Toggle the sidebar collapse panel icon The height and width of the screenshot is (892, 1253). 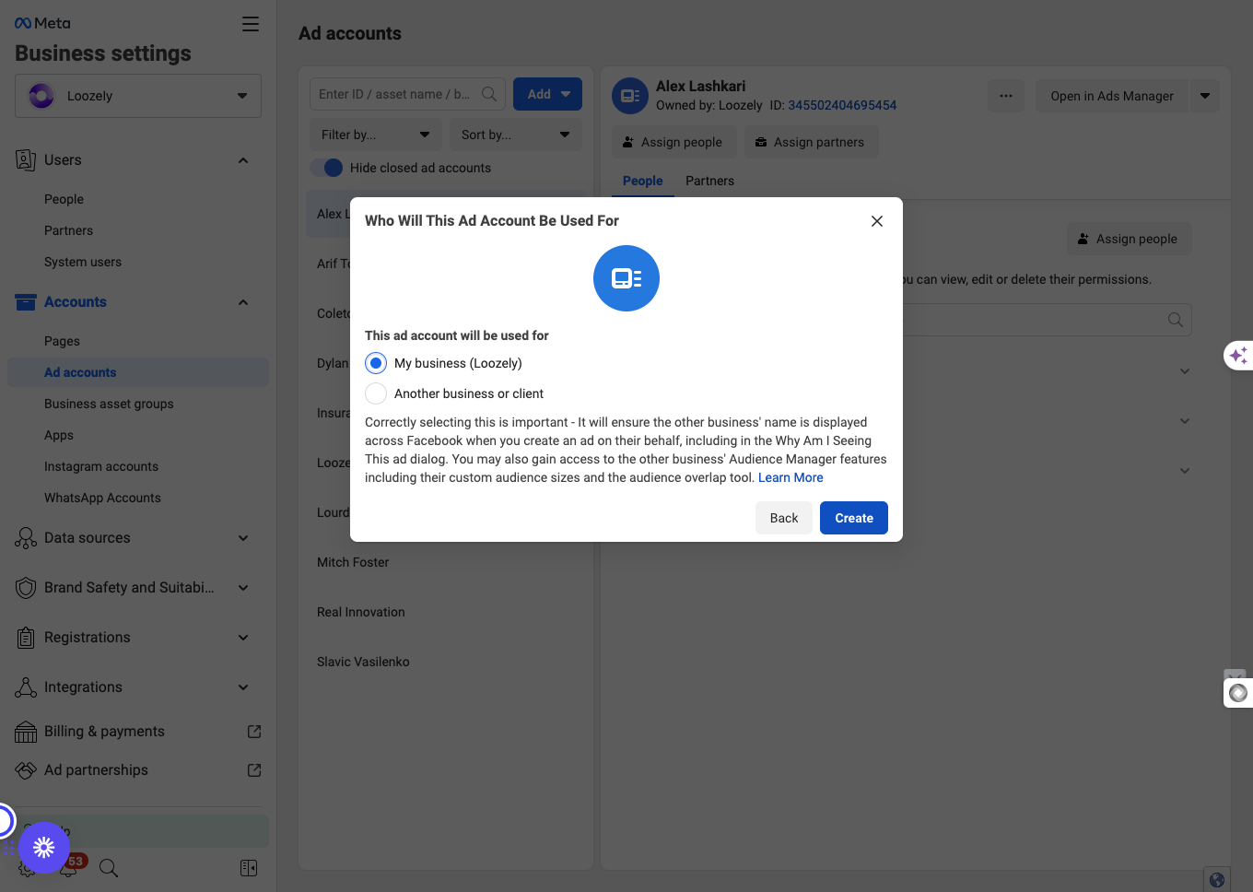point(249,868)
